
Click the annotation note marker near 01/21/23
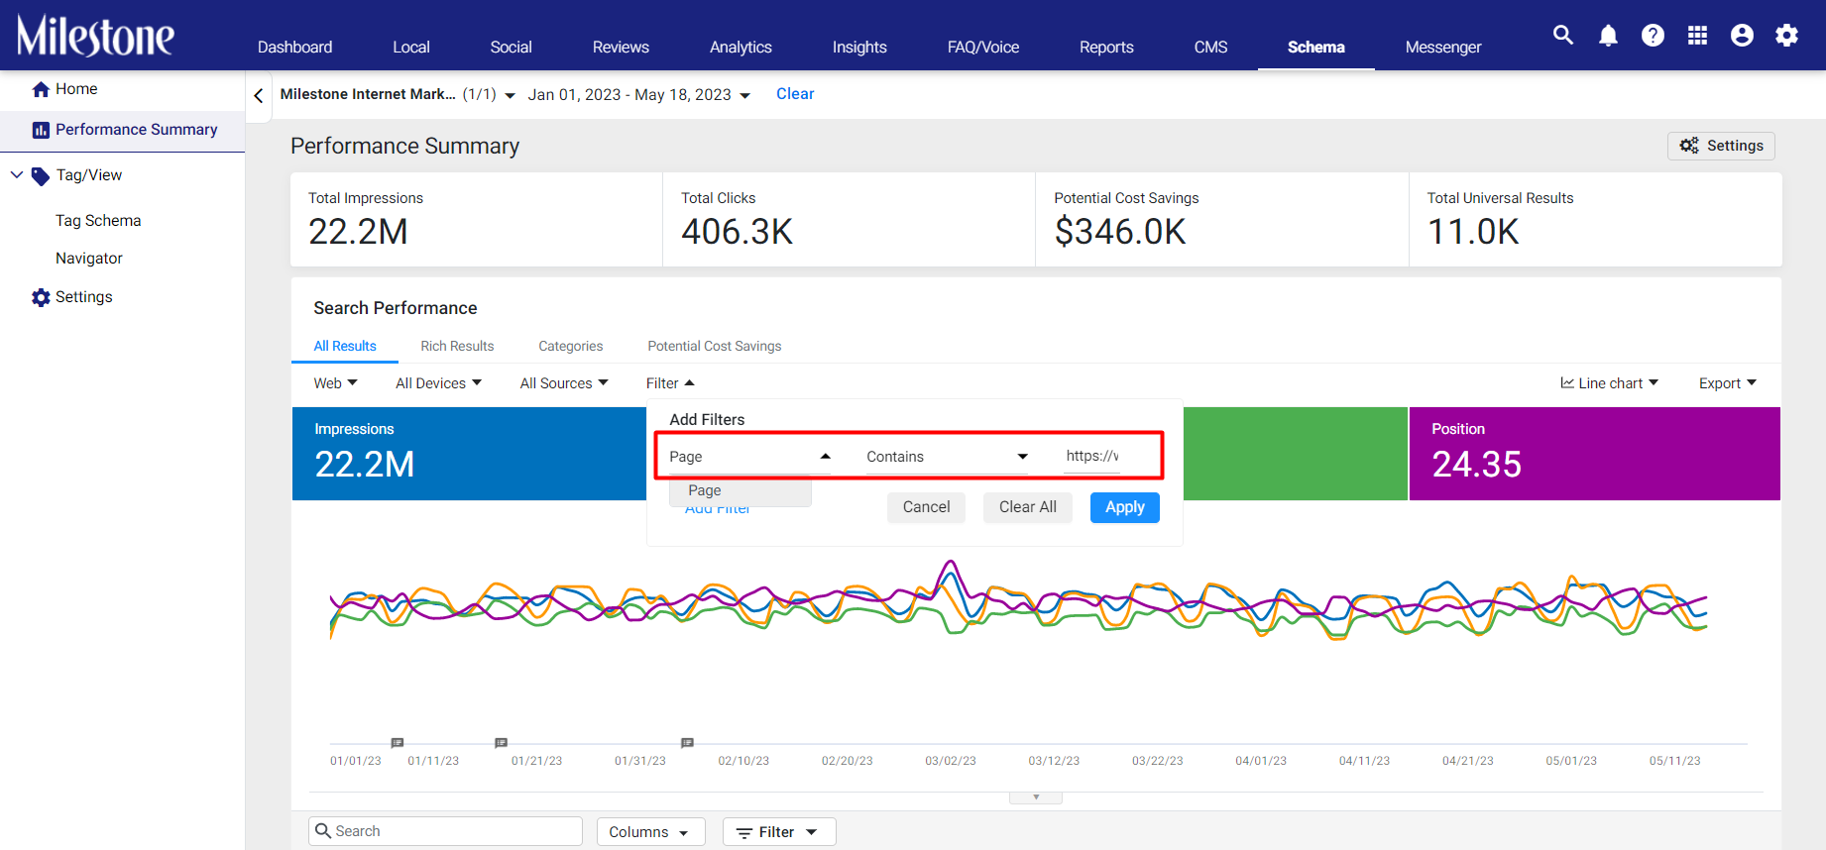pos(502,742)
